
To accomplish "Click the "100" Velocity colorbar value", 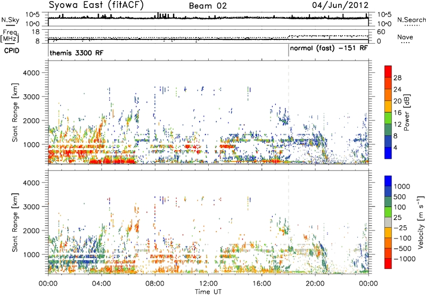I will (x=400, y=207).
